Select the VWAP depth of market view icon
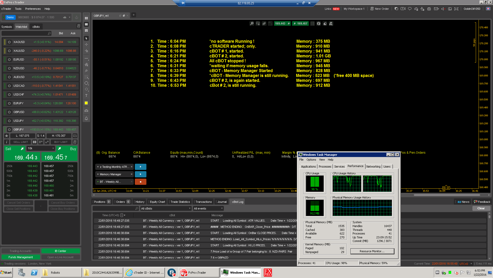Viewport: 493px width, 278px height. pyautogui.click(x=47, y=142)
